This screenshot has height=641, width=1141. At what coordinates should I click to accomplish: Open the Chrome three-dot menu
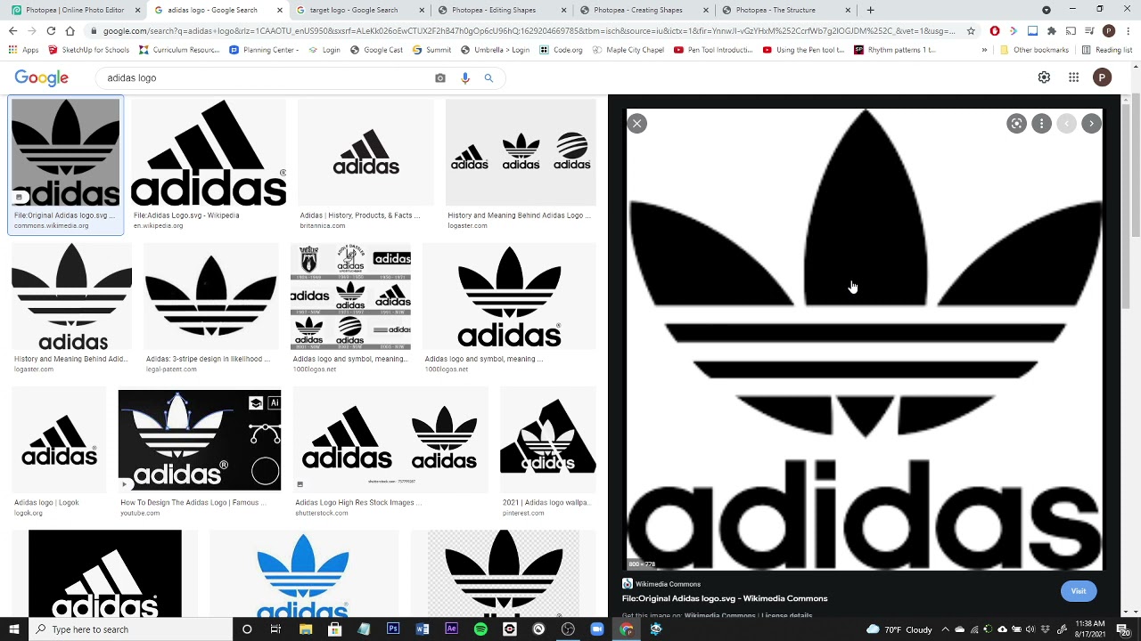point(1128,31)
